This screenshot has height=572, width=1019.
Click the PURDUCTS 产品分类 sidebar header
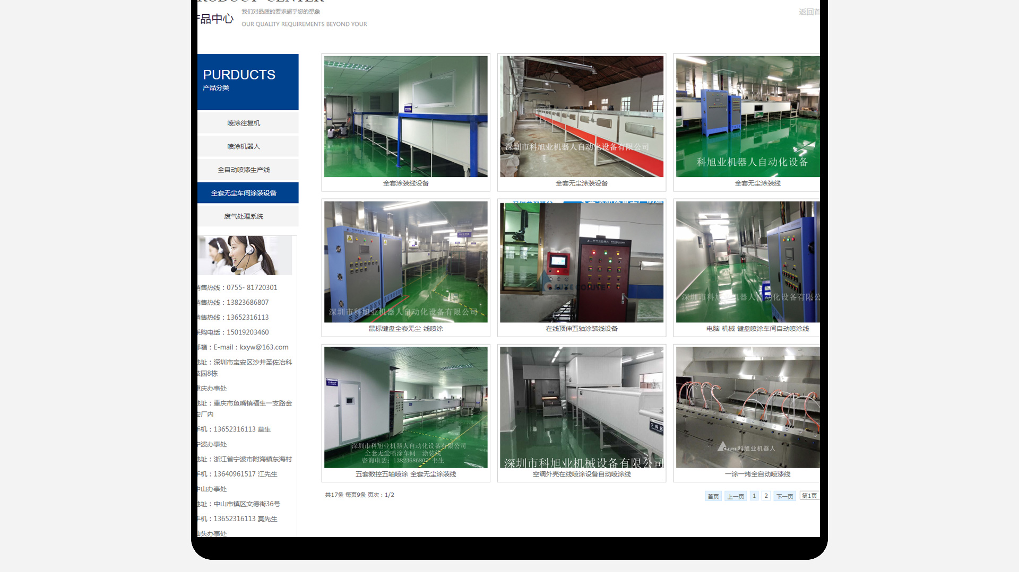248,82
